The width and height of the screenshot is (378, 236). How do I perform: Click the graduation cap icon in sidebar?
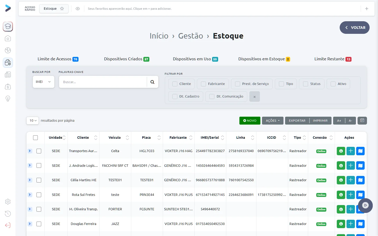pyautogui.click(x=8, y=26)
